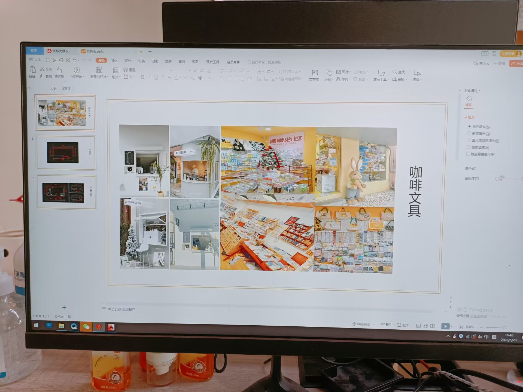
Task: Click the text box (文本框) icon
Action: [x=315, y=73]
